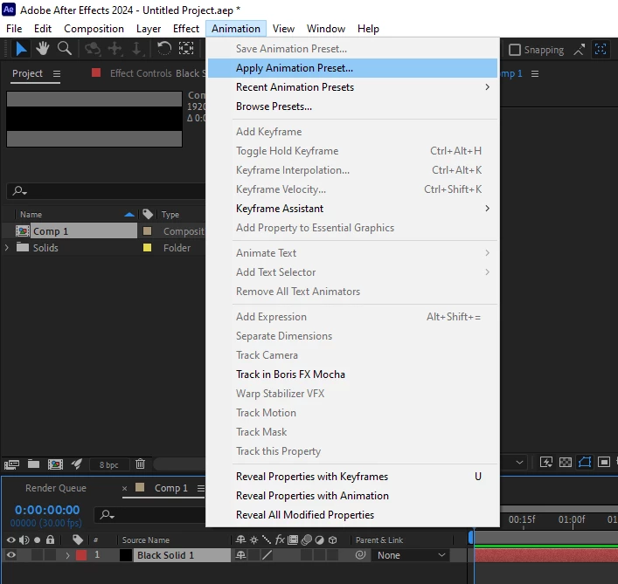Click the 8 bpc color depth button
Screen dimensions: 618x584
click(108, 464)
